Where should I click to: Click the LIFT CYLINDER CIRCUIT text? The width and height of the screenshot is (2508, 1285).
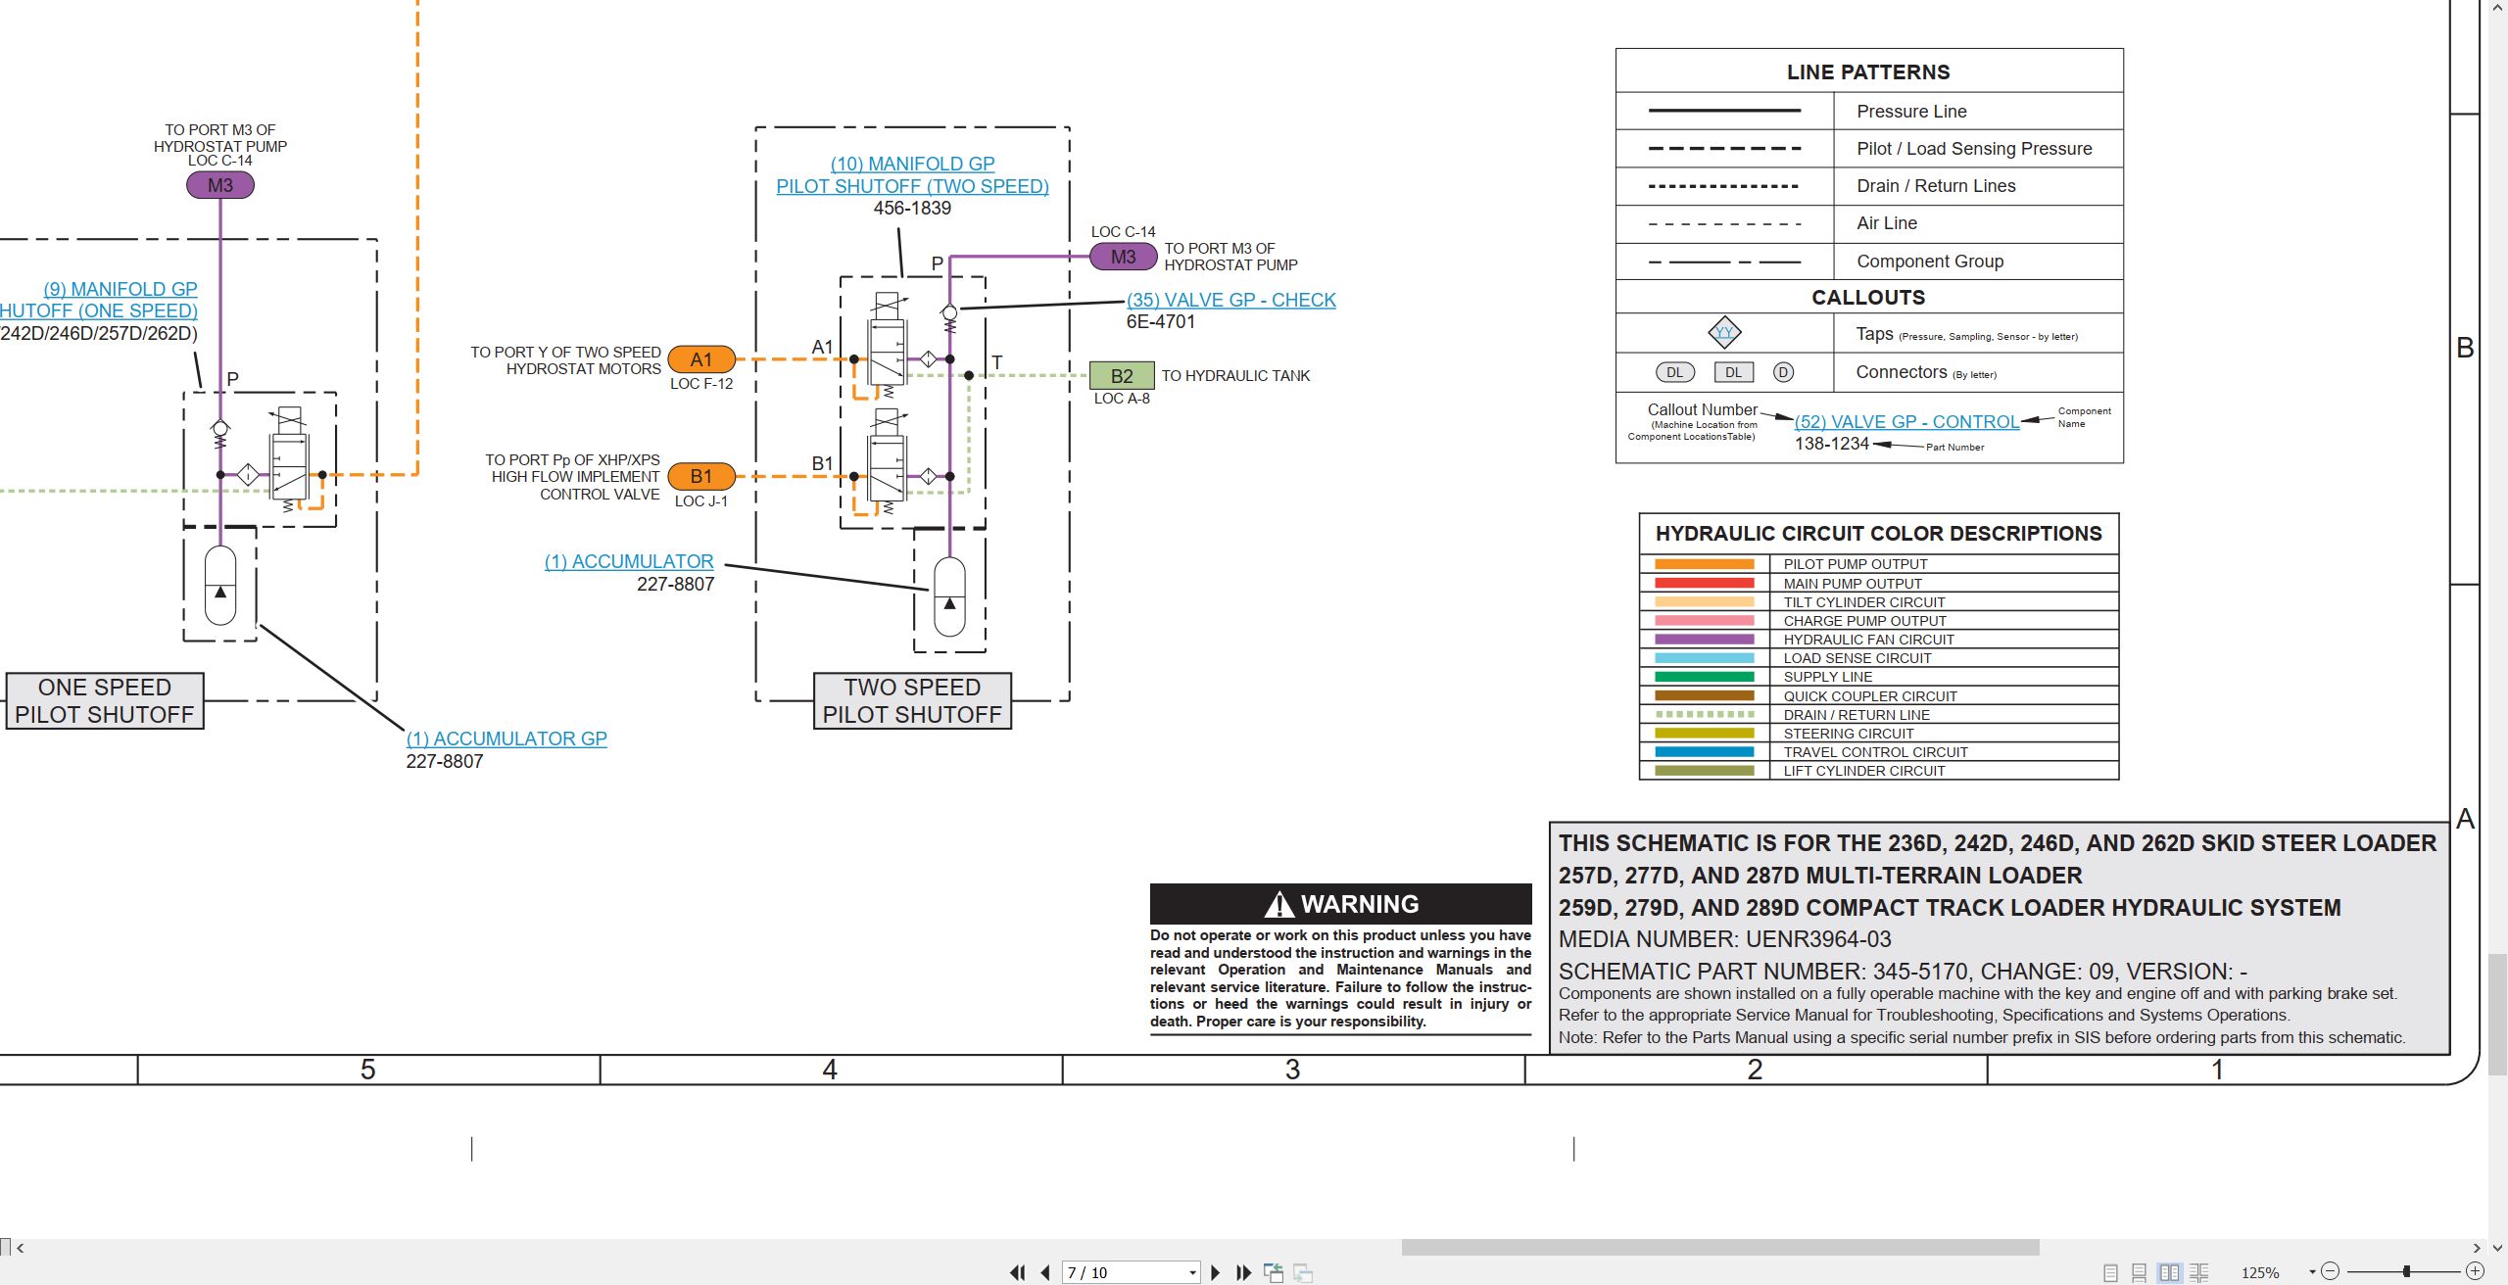click(1863, 771)
